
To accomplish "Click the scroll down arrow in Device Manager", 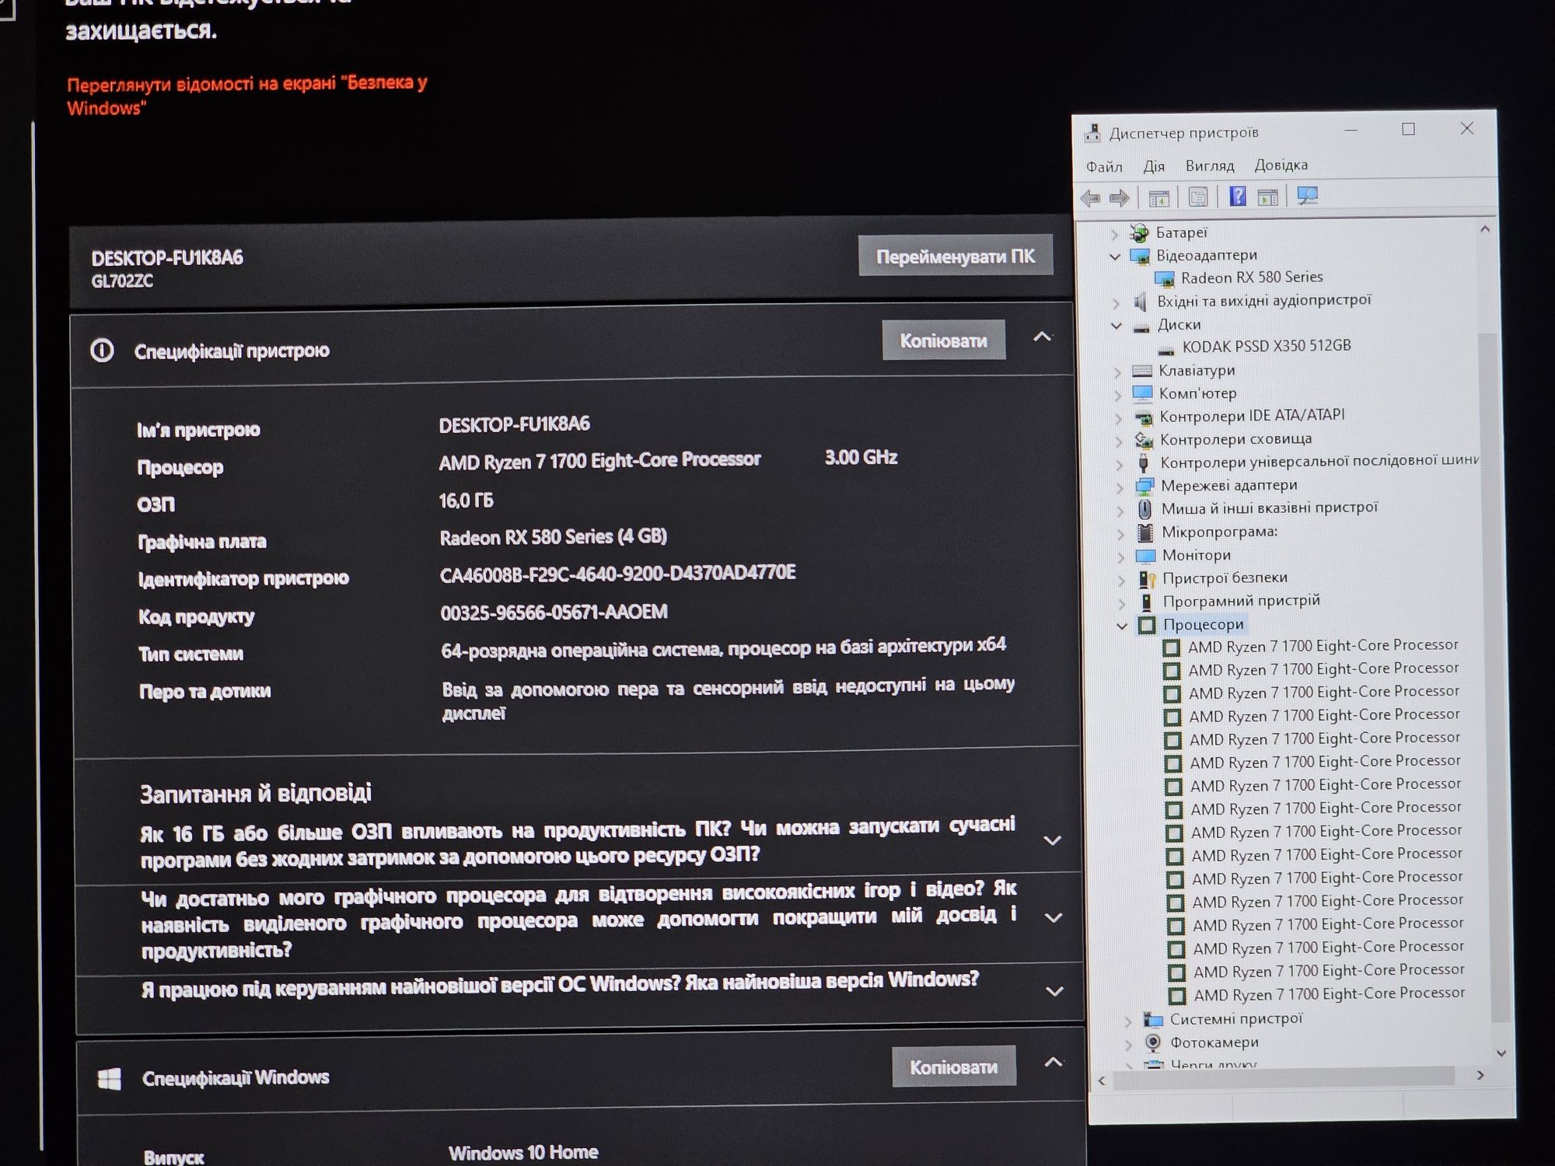I will [1501, 1053].
